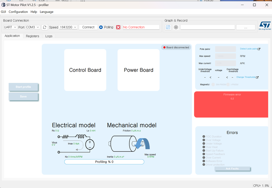Click the refresh ports icon
Image resolution: width=272 pixels, height=188 pixels.
click(45, 27)
